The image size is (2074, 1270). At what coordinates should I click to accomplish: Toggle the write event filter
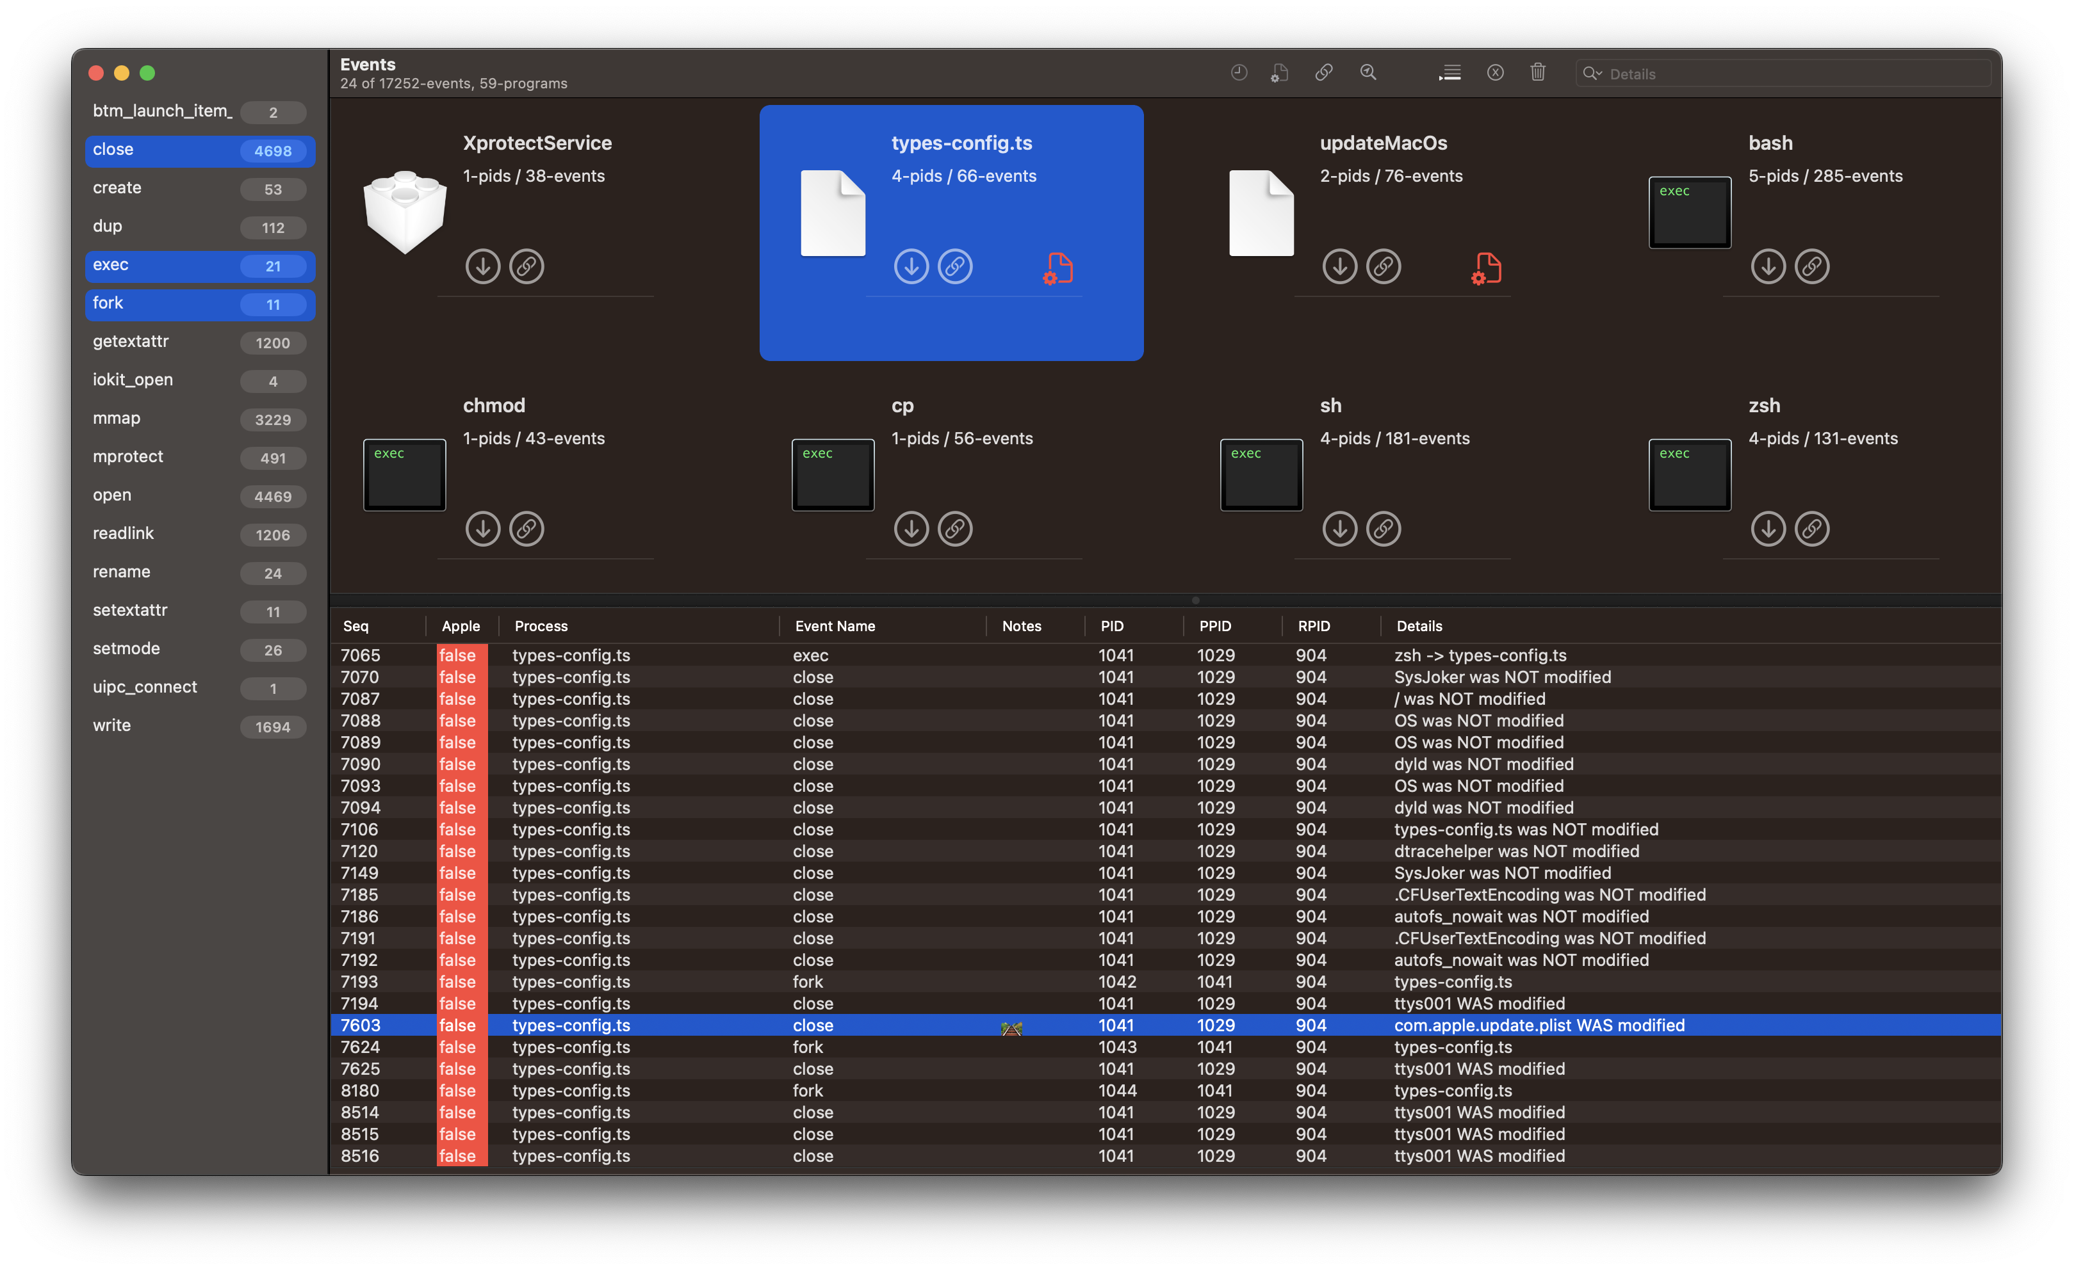[200, 727]
